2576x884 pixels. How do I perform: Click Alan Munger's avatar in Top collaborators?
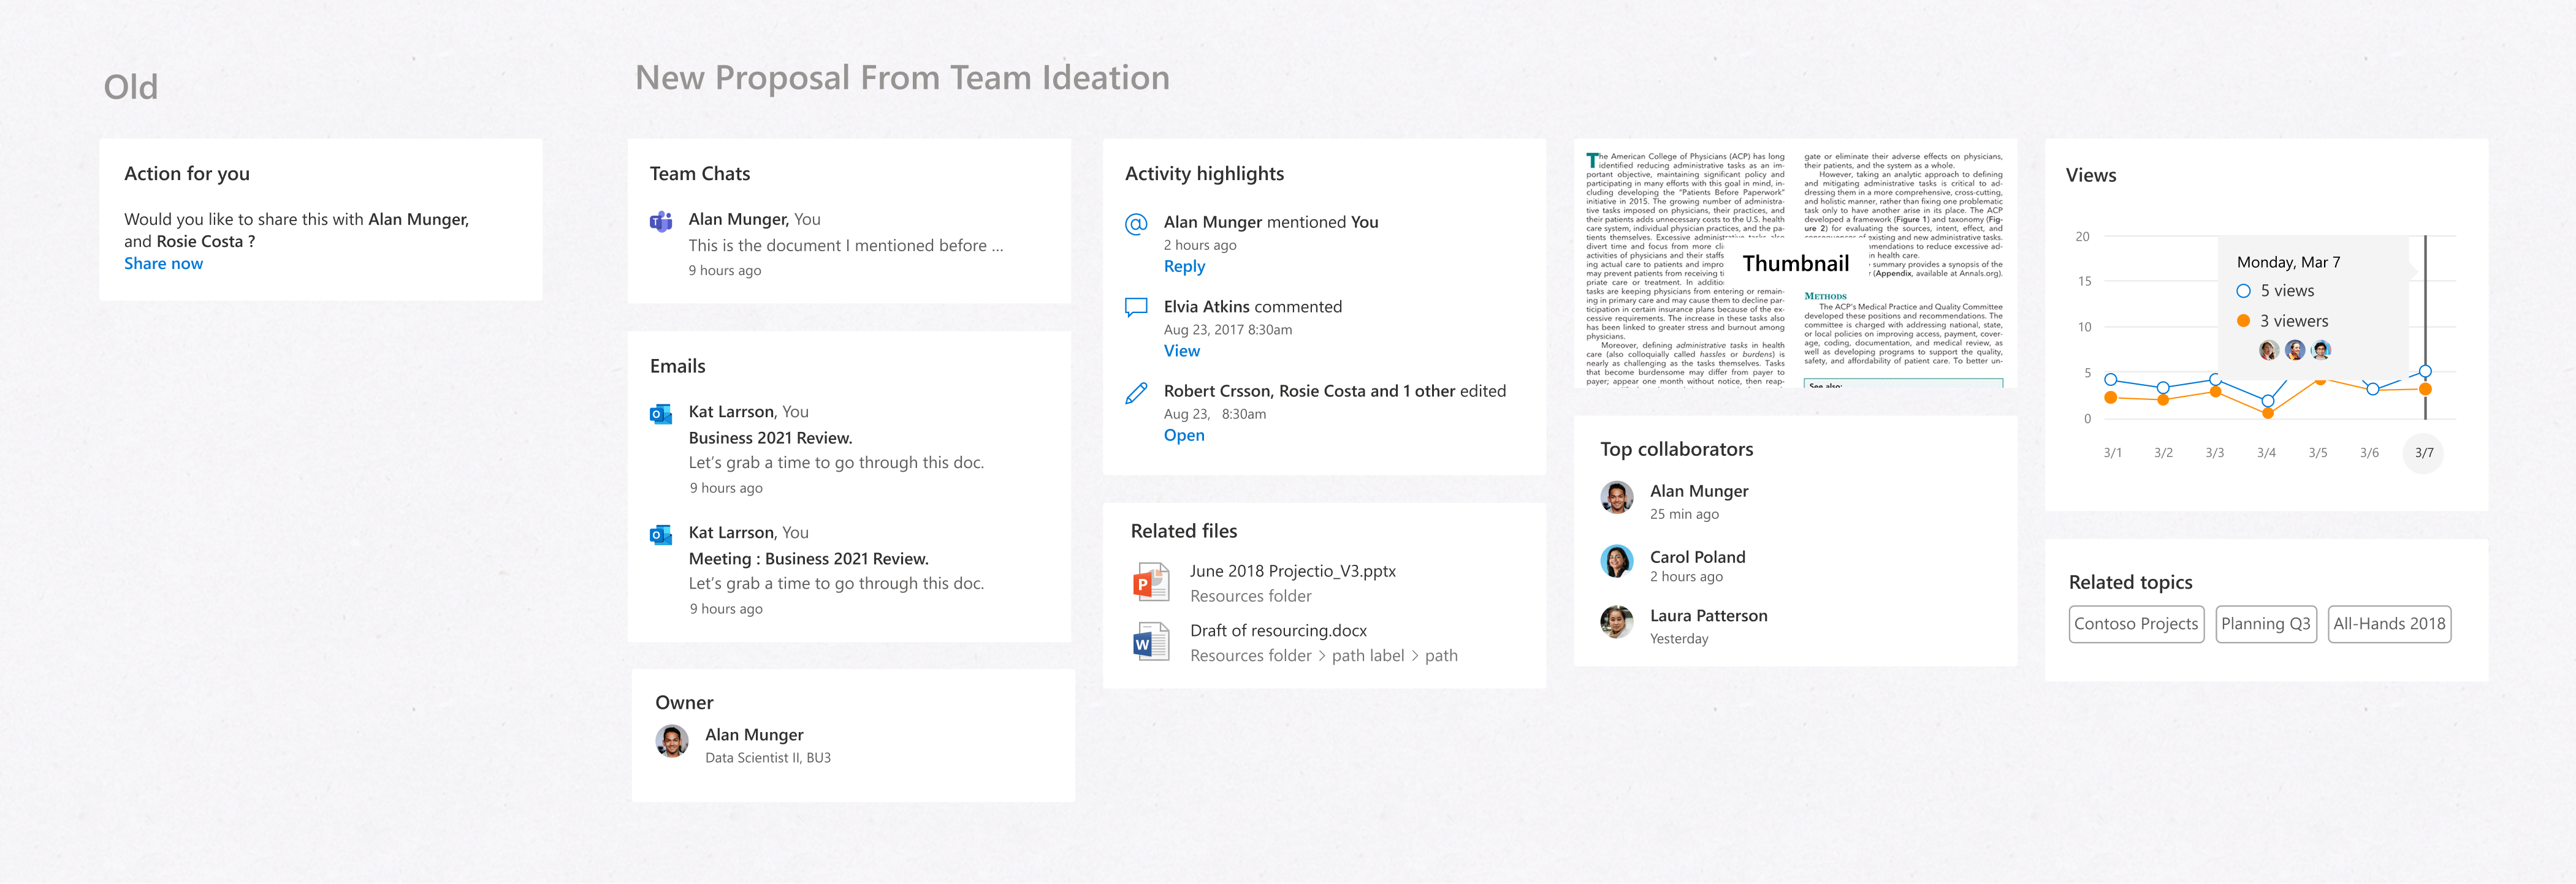(1616, 496)
